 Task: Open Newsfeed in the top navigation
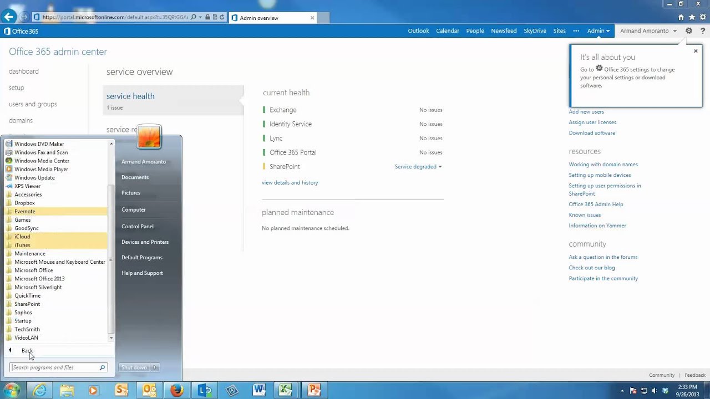pyautogui.click(x=504, y=31)
